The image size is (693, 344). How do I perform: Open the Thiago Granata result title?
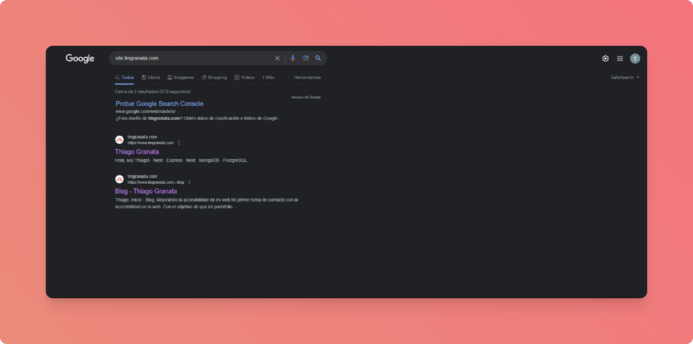coord(137,152)
